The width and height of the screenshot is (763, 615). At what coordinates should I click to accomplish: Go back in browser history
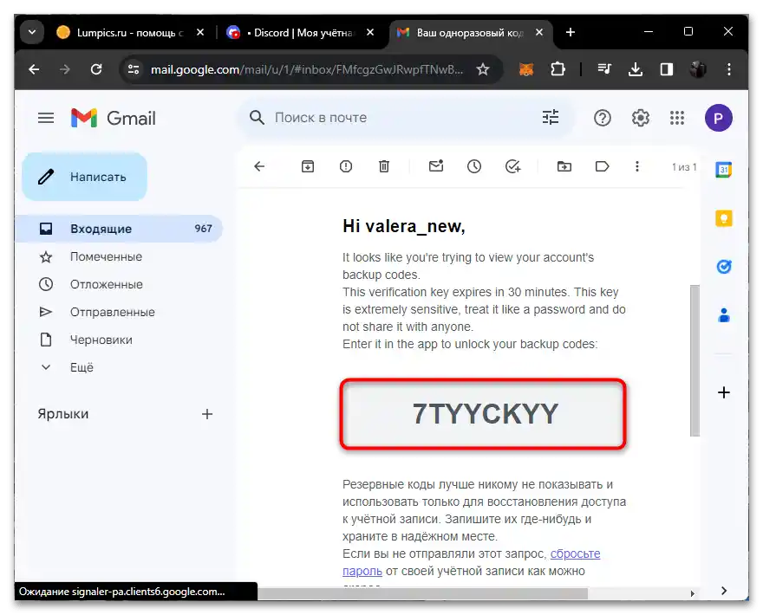coord(34,69)
